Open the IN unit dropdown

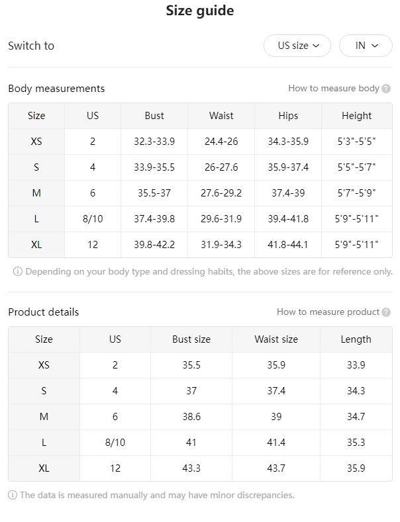click(366, 46)
